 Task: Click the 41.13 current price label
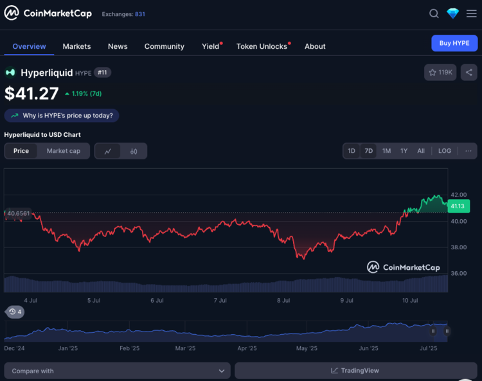pos(458,206)
